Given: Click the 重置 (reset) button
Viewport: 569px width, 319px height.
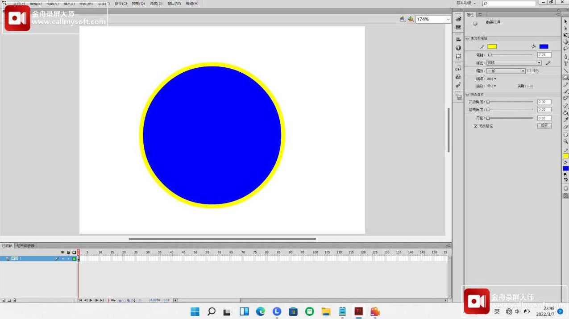Looking at the screenshot, I should click(x=544, y=126).
